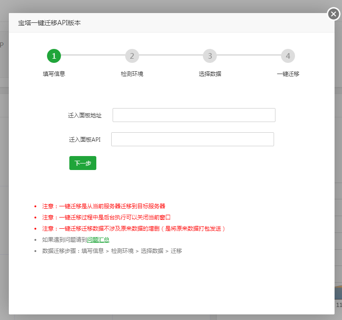The image size is (342, 320).
Task: Click the red note about 后台执行
Action: (106, 218)
